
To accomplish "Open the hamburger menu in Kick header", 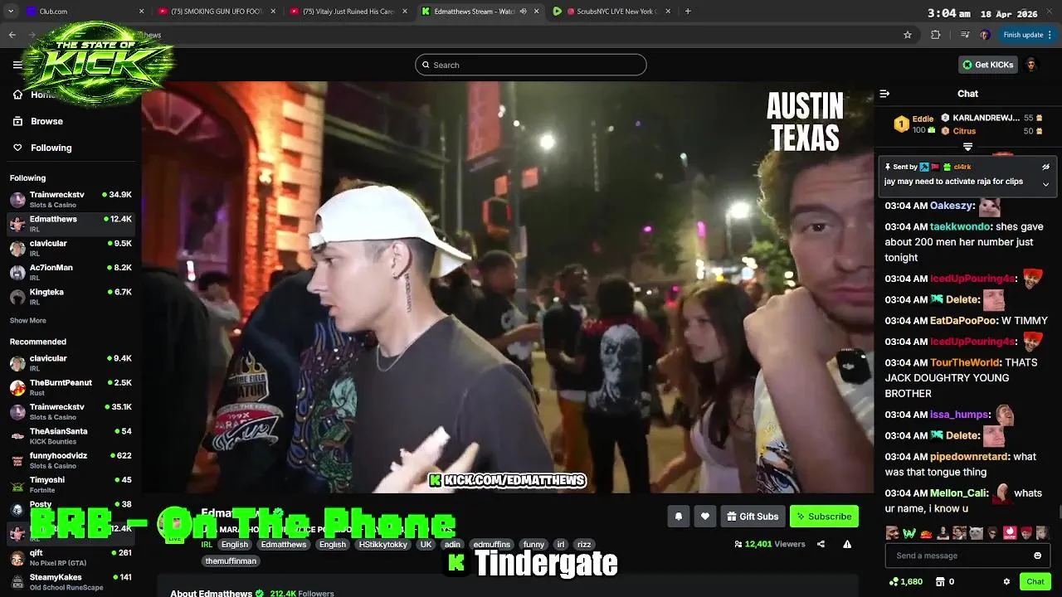I will (x=17, y=65).
